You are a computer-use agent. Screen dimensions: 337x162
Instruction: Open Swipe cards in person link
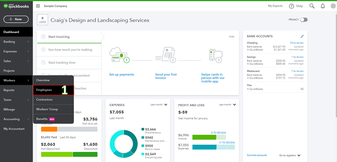213,78
